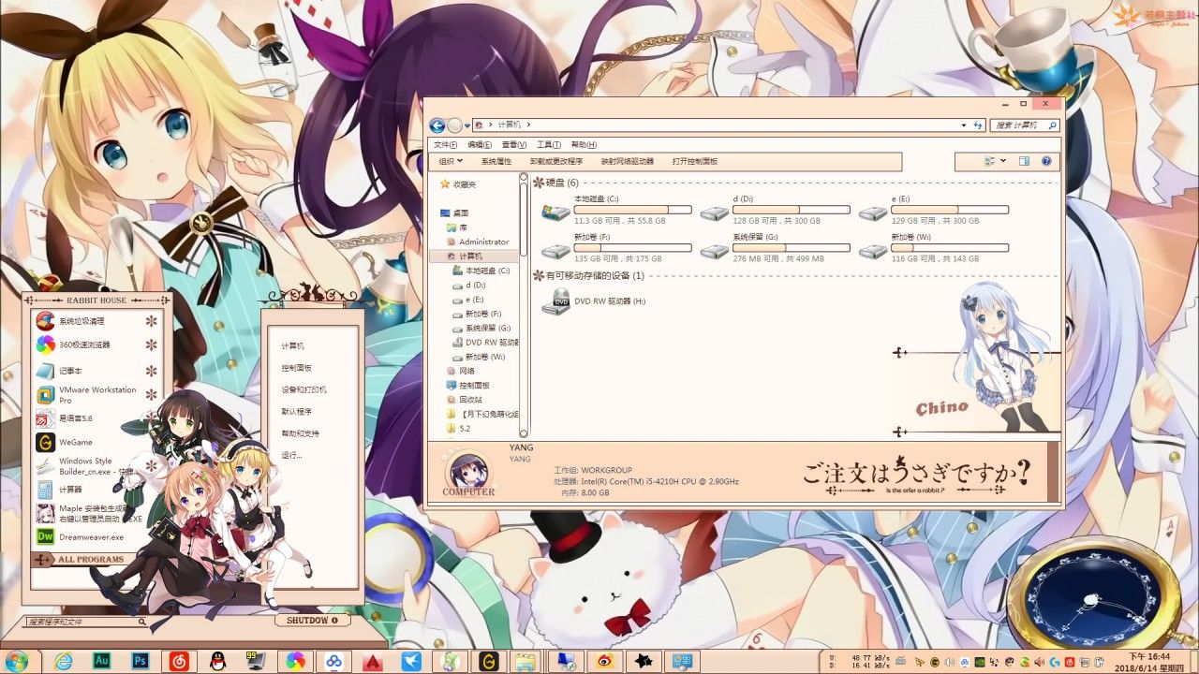The image size is (1199, 674).
Task: Open the 文件(F) menu
Action: [x=446, y=145]
